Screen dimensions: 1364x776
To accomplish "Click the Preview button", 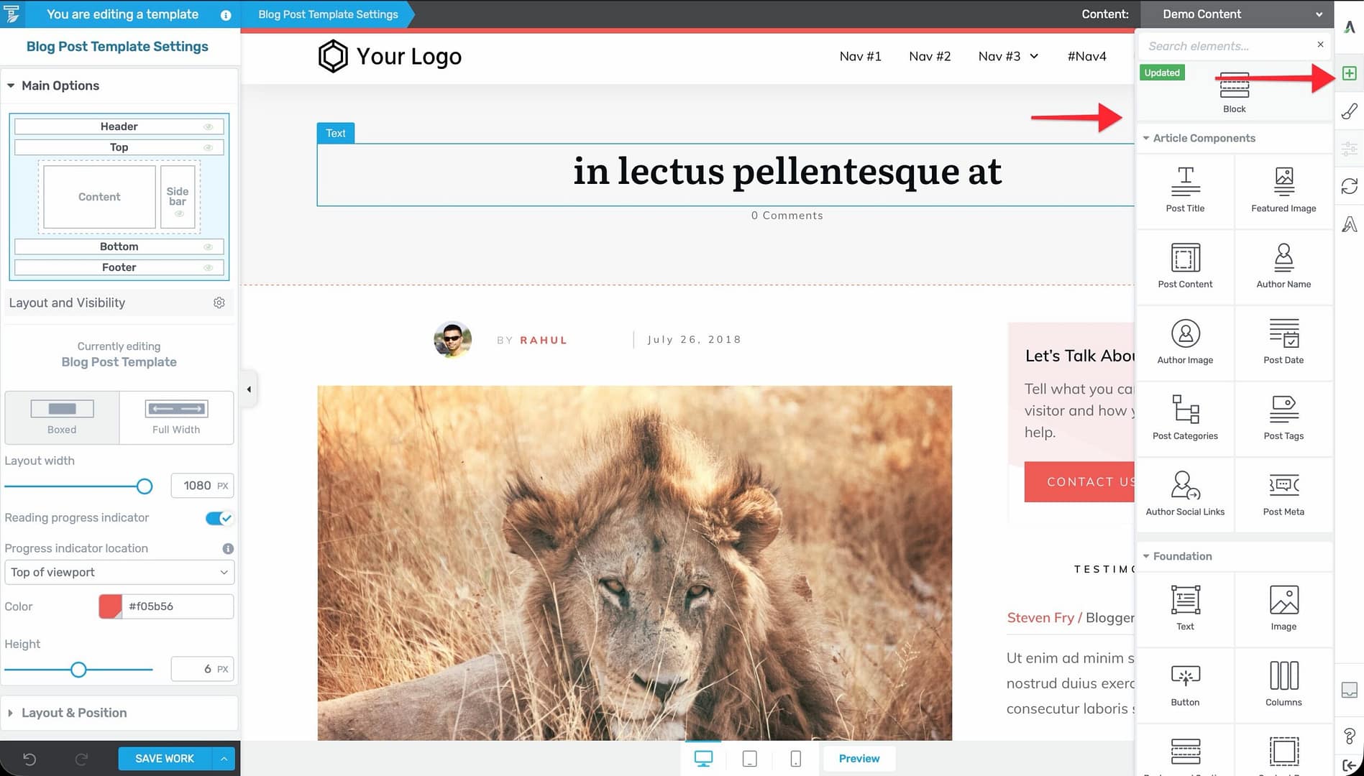I will 859,759.
